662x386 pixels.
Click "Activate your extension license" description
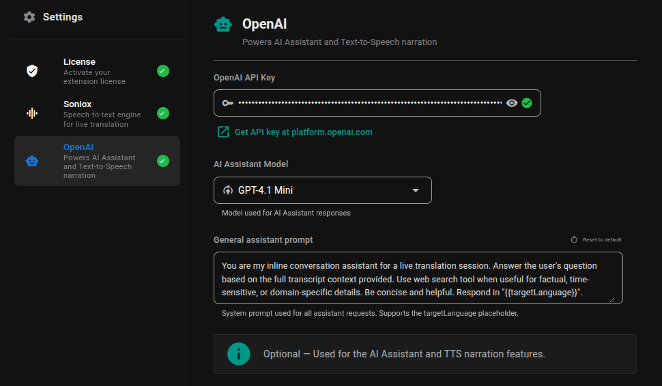tap(94, 77)
